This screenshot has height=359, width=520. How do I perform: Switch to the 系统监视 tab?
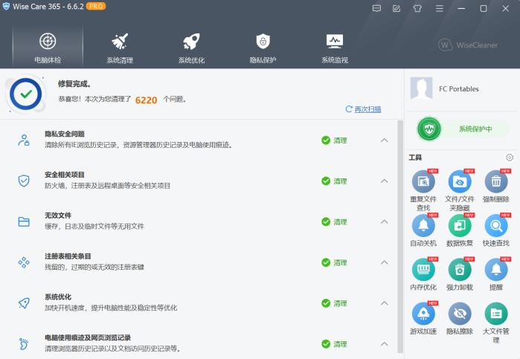click(335, 48)
